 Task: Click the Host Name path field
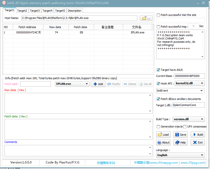coord(79,18)
